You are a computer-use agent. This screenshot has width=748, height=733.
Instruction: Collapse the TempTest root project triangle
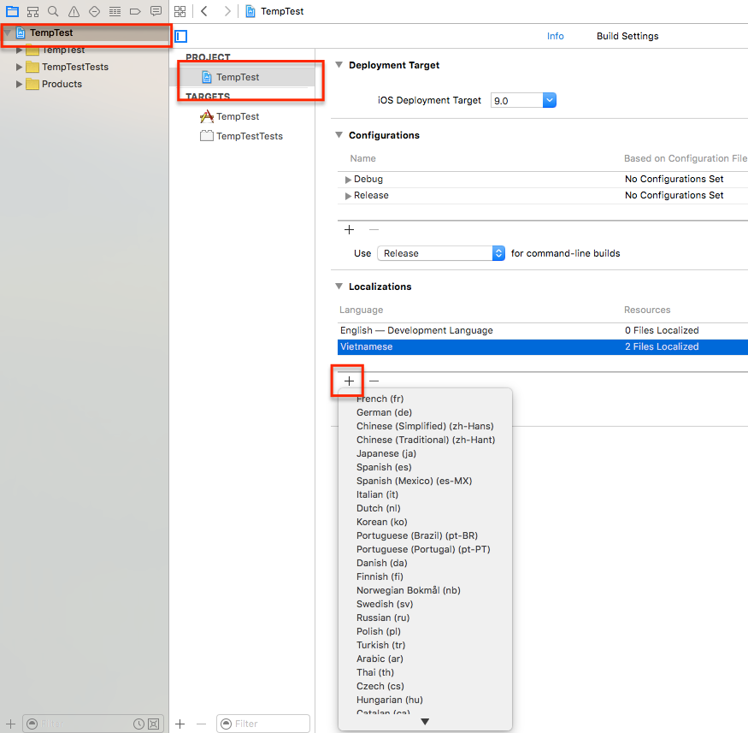tap(8, 33)
